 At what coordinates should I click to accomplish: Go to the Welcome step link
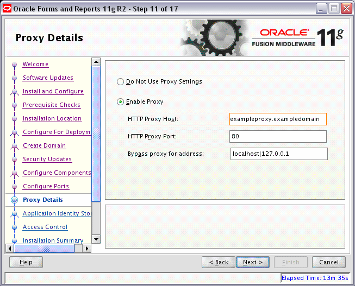[35, 64]
